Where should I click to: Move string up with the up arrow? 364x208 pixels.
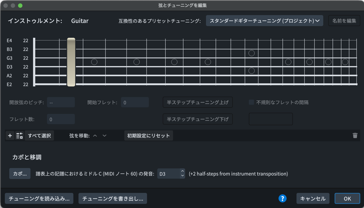pos(95,136)
